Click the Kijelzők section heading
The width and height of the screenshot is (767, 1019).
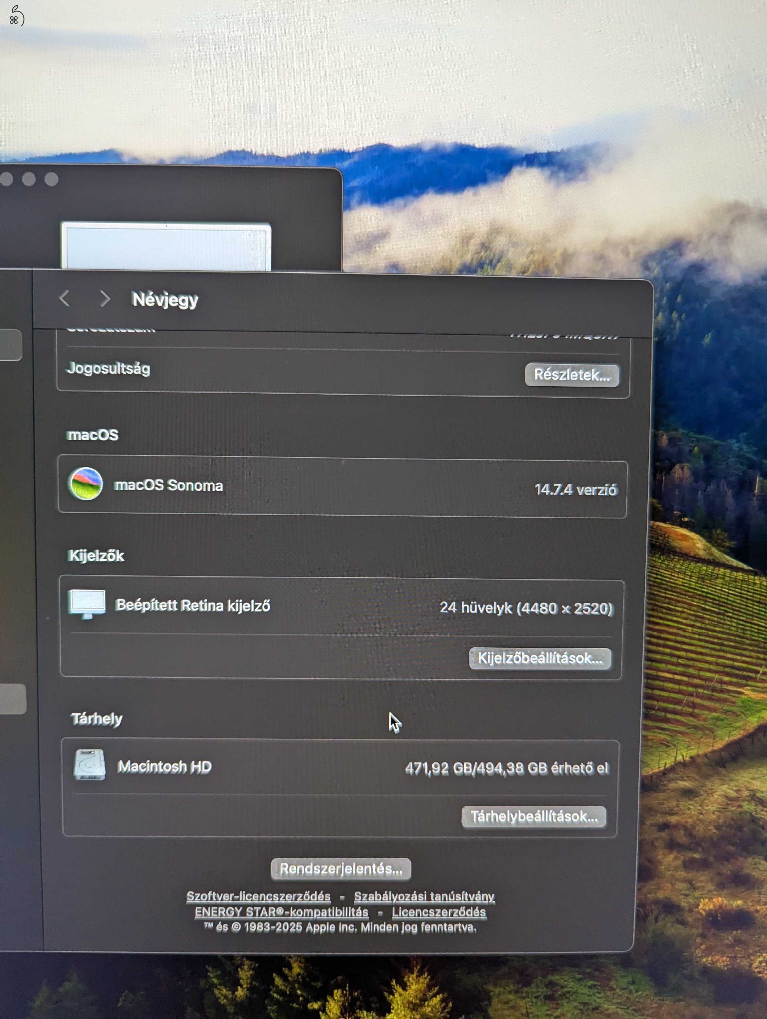[x=96, y=556]
